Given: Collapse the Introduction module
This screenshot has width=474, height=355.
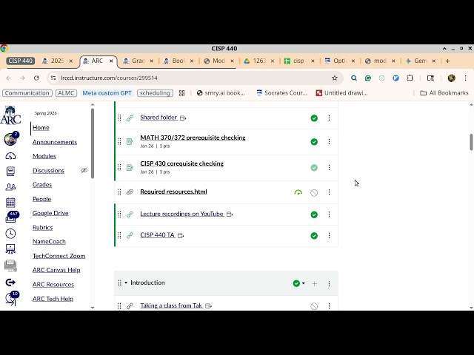Looking at the screenshot, I should point(126,283).
